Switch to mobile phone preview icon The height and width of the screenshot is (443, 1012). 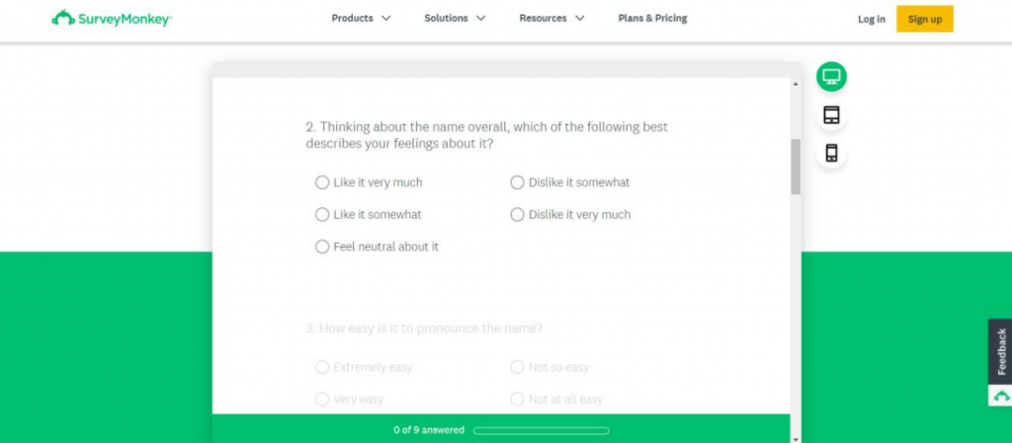(x=831, y=153)
